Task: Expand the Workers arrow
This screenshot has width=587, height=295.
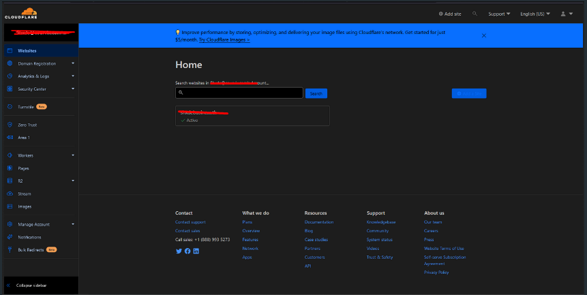Action: coord(73,155)
